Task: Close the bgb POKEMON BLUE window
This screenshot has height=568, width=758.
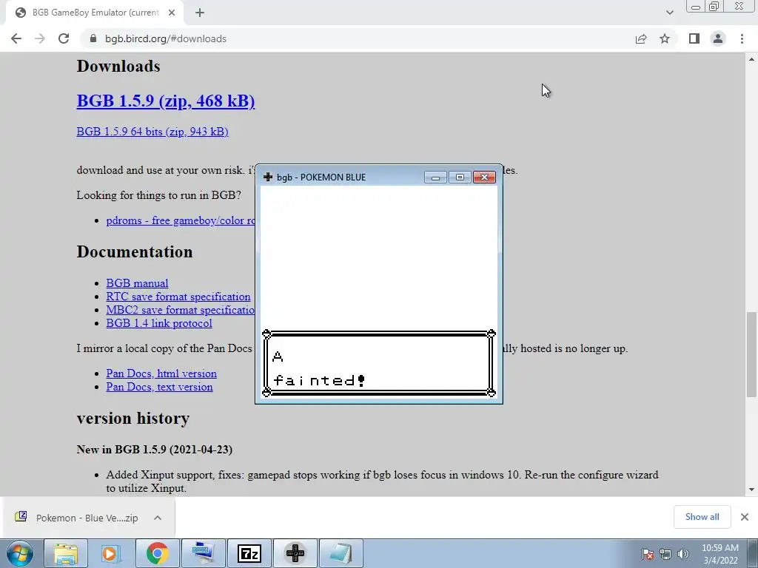Action: (x=484, y=177)
